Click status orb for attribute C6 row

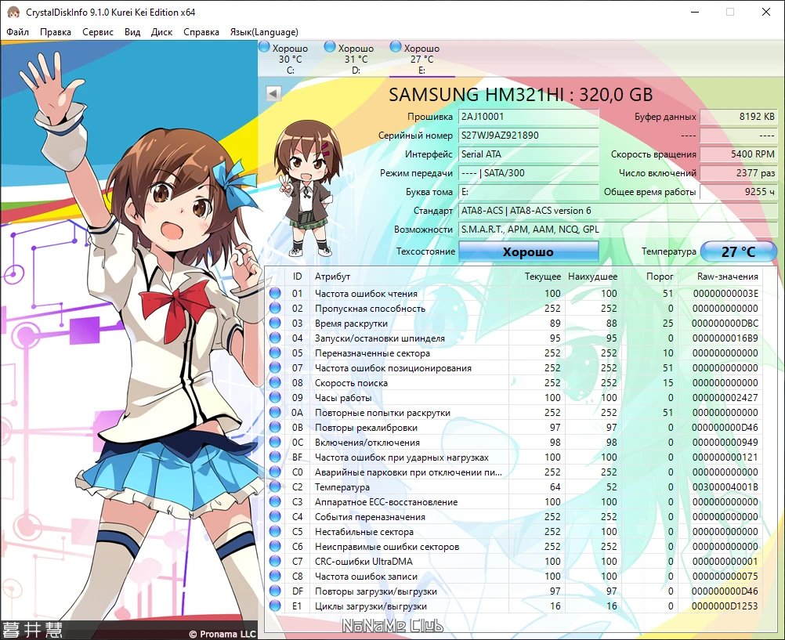click(275, 546)
